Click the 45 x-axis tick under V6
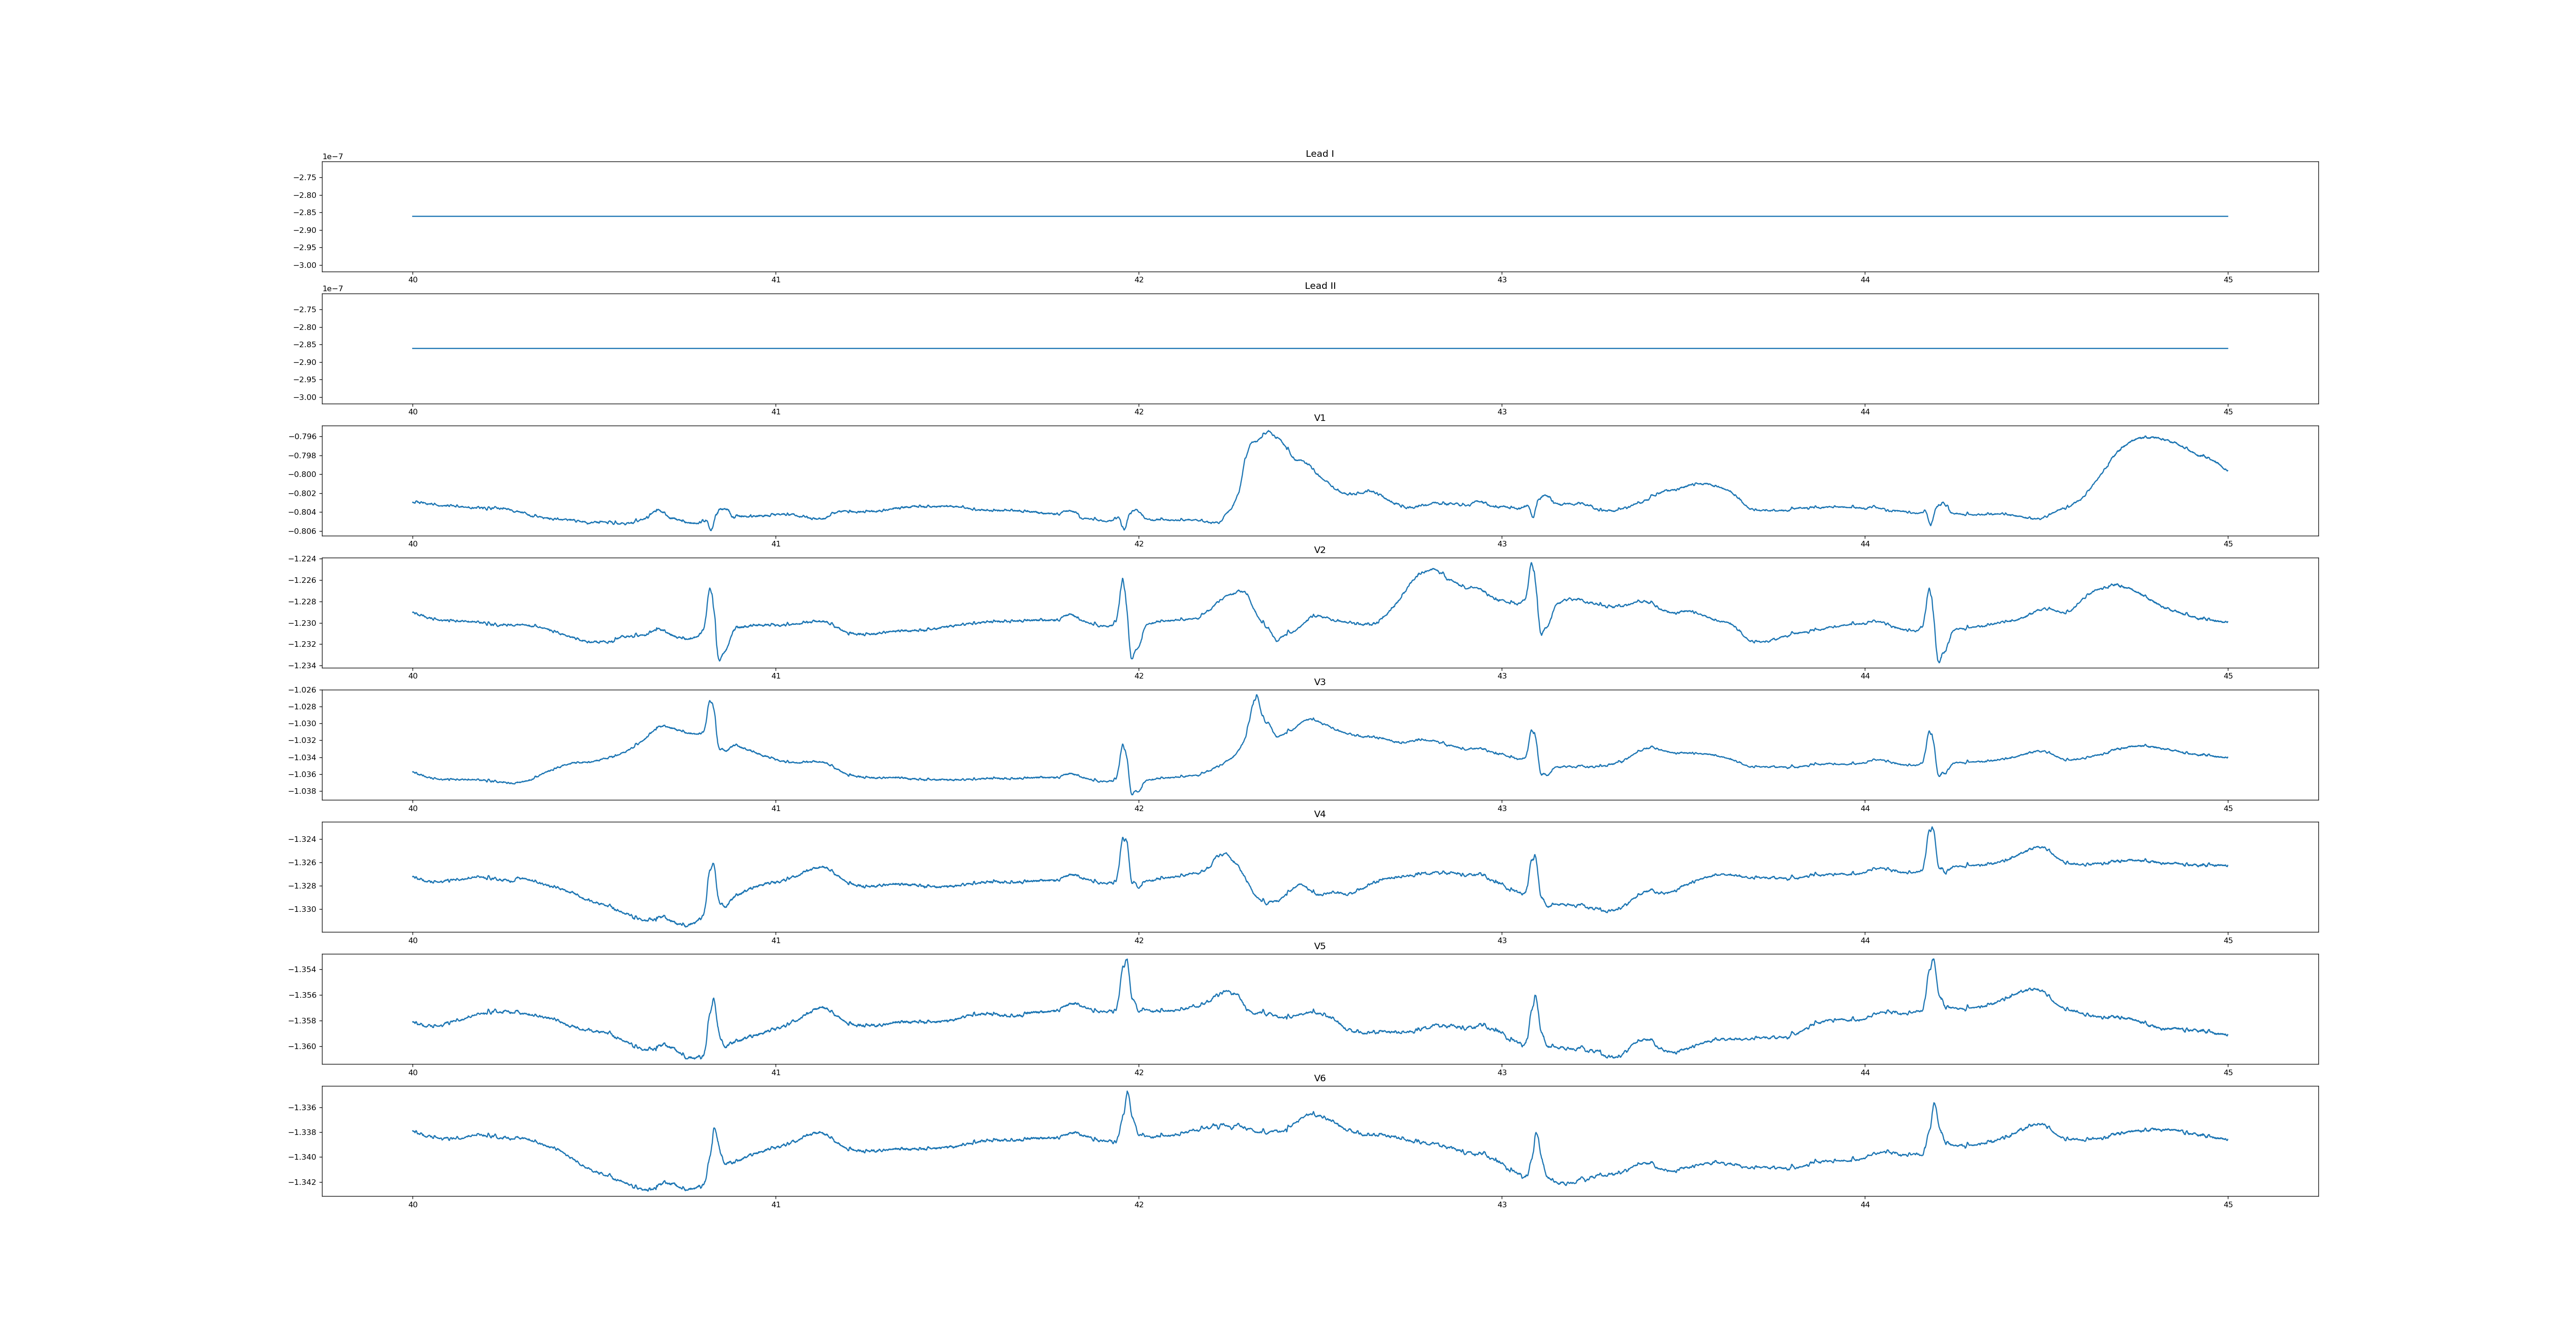Screen dimensions: 2576x1344 (2228, 1205)
